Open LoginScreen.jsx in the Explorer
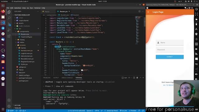 pos(26,53)
